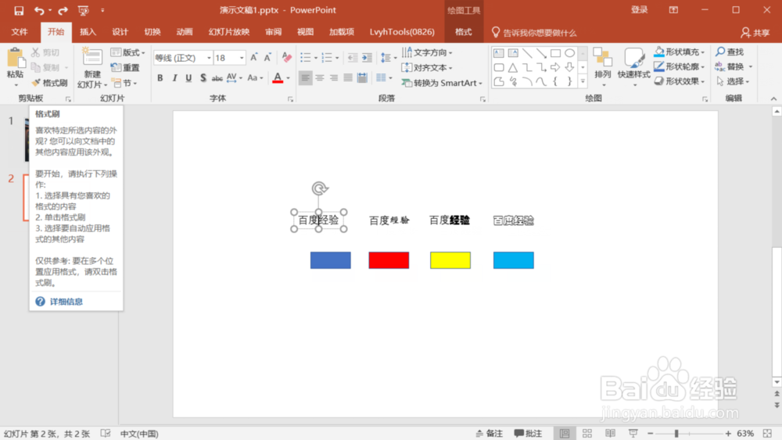782x440 pixels.
Task: Select the rectangle shape in gallery
Action: coord(555,53)
